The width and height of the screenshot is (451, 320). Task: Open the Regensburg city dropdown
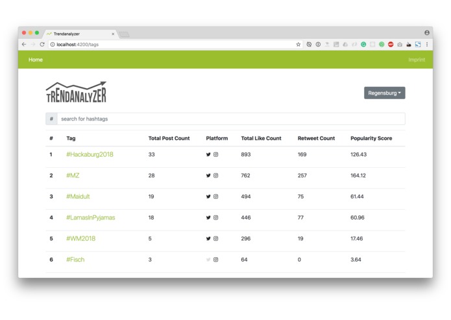coord(385,93)
